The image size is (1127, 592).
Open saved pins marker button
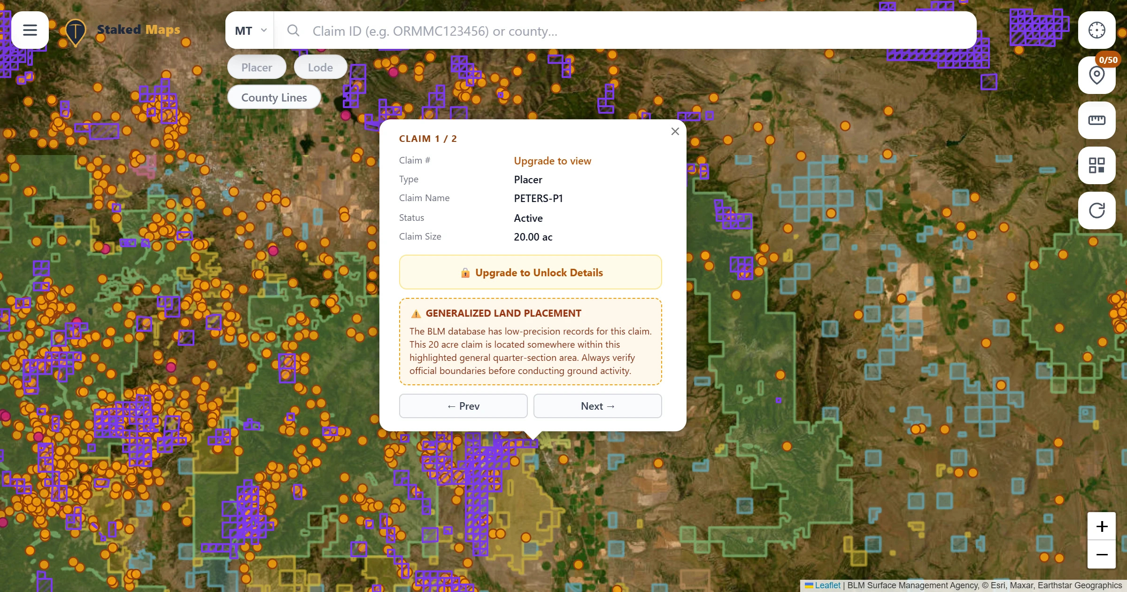pyautogui.click(x=1097, y=75)
